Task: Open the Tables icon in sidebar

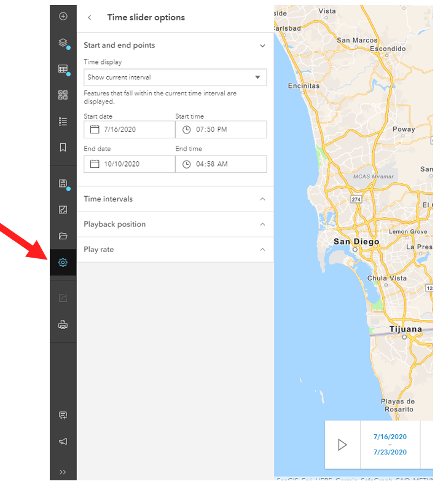Action: click(63, 69)
